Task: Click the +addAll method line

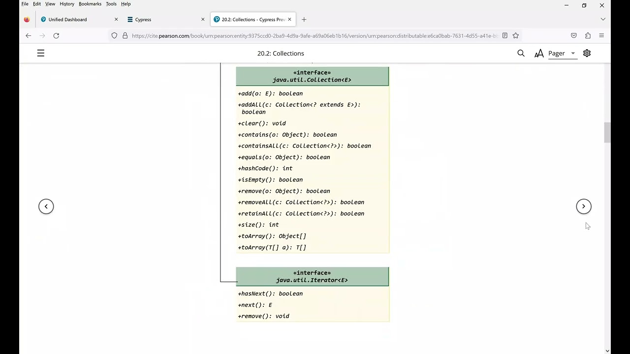Action: pyautogui.click(x=299, y=108)
